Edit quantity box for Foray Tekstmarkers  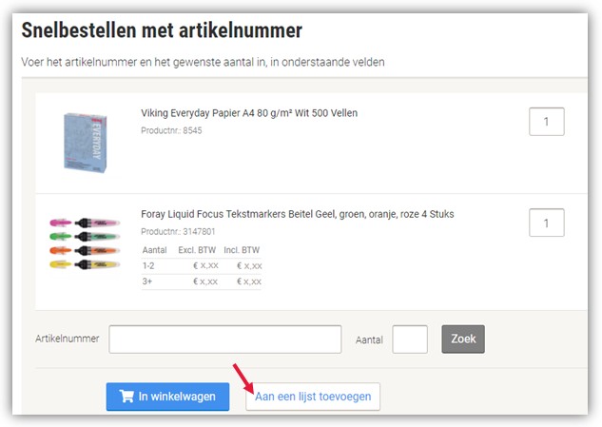point(546,223)
